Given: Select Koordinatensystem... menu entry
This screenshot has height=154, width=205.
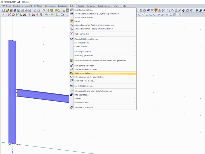Looking at the screenshot, I should pyautogui.click(x=102, y=10).
